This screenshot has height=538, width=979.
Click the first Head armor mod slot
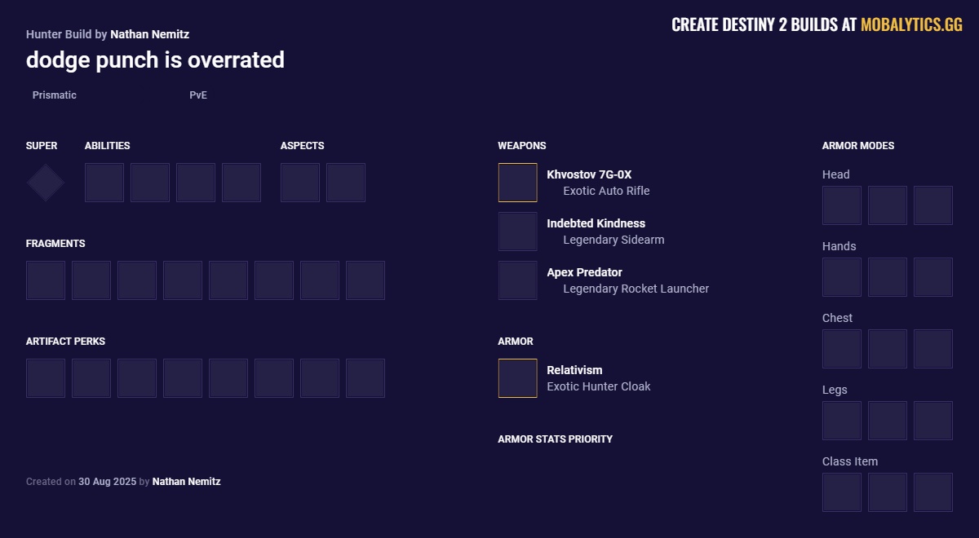842,205
